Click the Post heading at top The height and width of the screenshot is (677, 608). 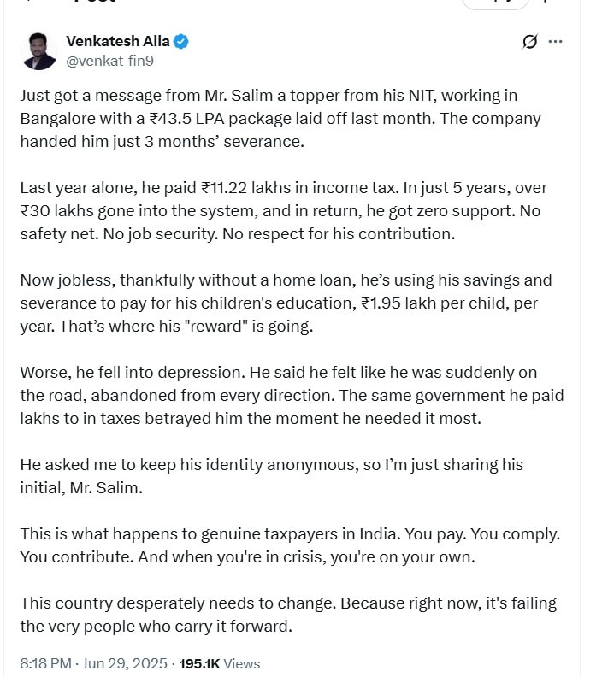point(94,2)
